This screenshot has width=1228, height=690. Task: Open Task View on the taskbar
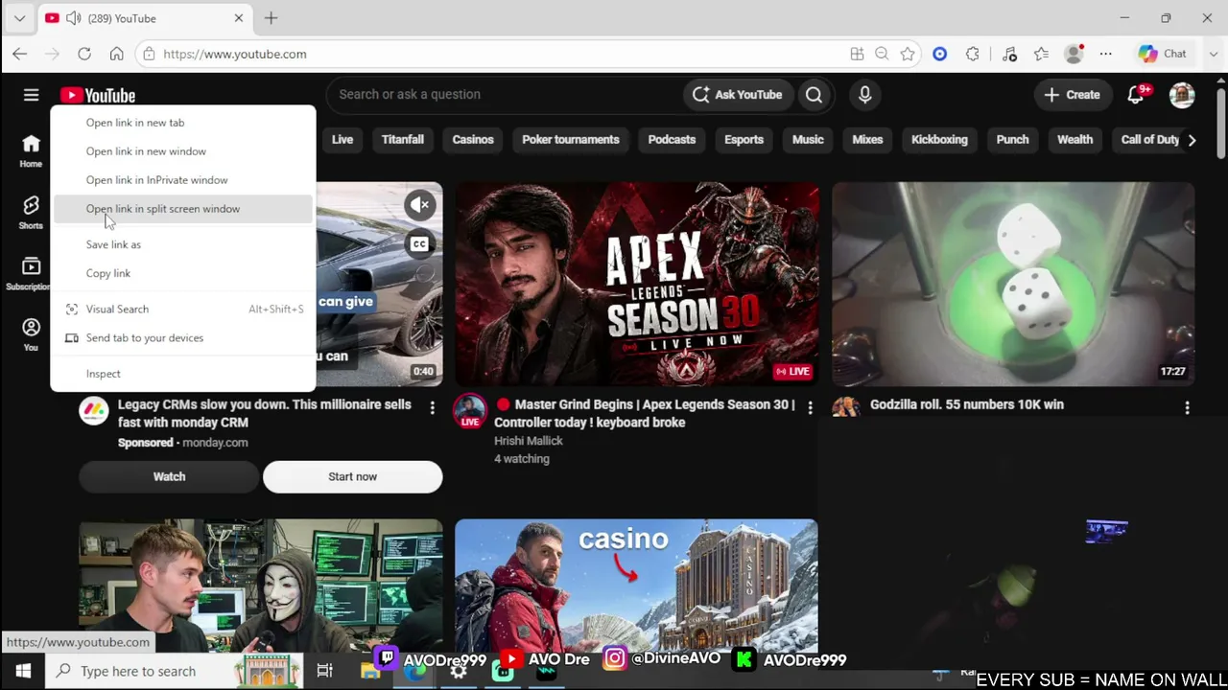tap(324, 671)
